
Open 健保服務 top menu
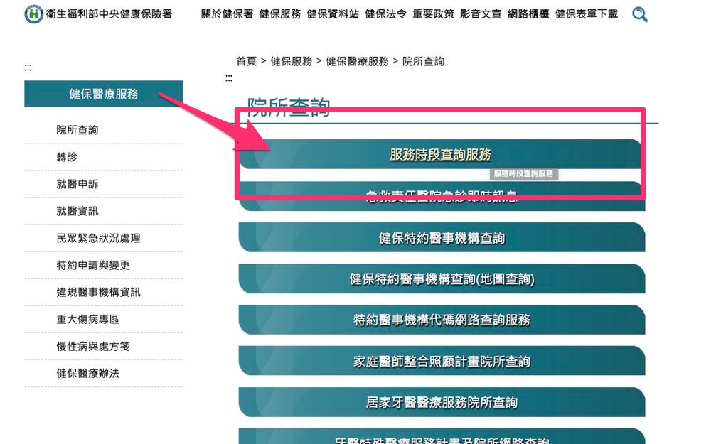pos(279,14)
